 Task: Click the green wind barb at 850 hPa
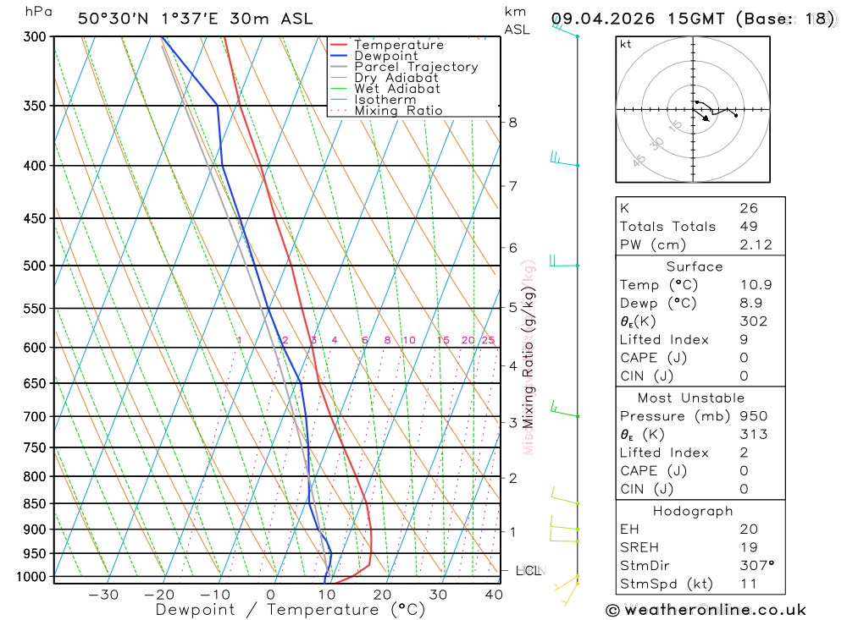click(x=565, y=496)
